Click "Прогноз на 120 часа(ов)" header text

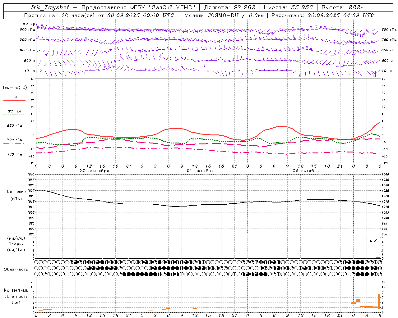coord(59,15)
